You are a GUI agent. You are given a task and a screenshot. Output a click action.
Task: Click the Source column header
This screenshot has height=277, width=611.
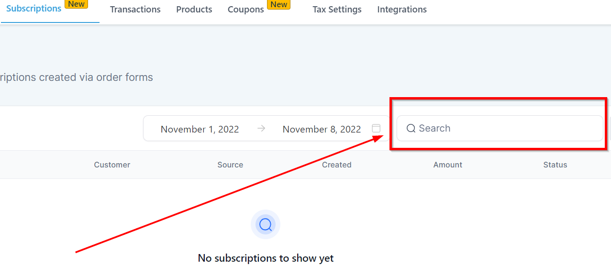[x=230, y=165]
